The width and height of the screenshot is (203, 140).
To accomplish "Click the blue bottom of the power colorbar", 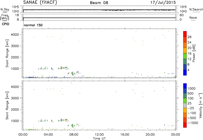I will (185, 73).
